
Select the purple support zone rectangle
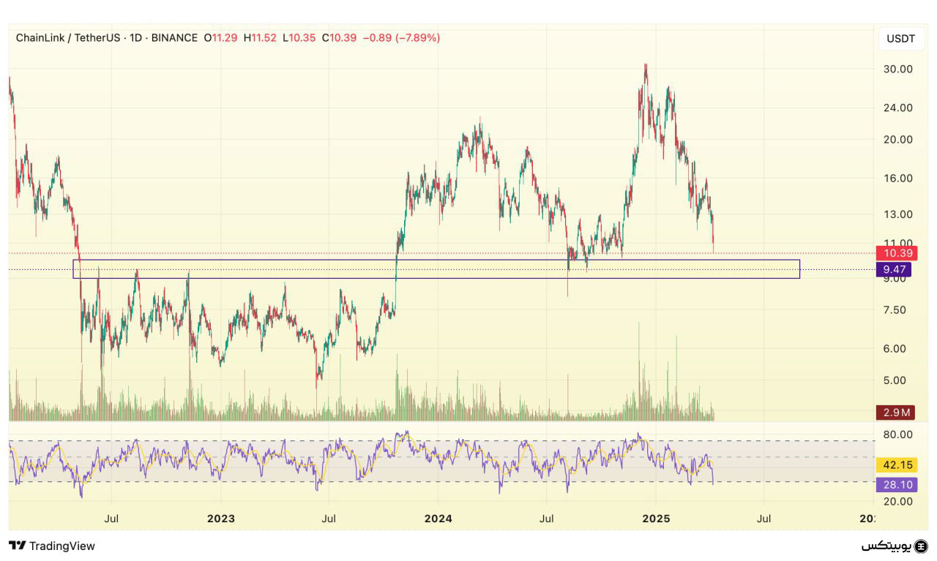(436, 260)
